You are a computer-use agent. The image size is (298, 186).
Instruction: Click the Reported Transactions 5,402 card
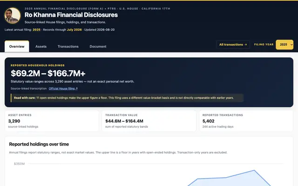click(x=246, y=121)
